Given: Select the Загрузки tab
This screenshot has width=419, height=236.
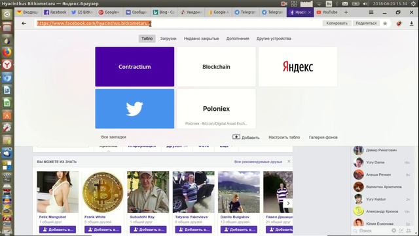Looking at the screenshot, I should [168, 39].
